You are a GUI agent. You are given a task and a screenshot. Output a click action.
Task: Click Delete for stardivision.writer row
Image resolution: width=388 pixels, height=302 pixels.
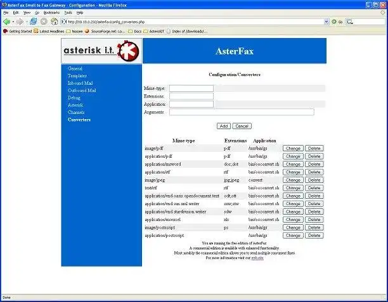tap(314, 211)
